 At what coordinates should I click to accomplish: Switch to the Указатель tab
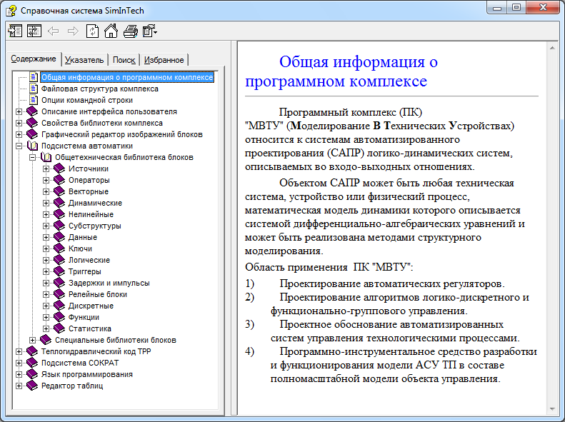pyautogui.click(x=86, y=60)
